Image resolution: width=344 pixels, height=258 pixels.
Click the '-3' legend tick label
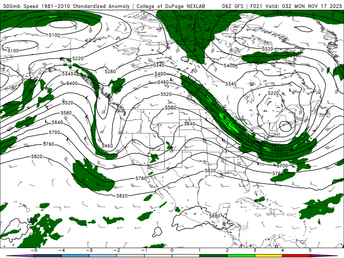click(x=89, y=250)
